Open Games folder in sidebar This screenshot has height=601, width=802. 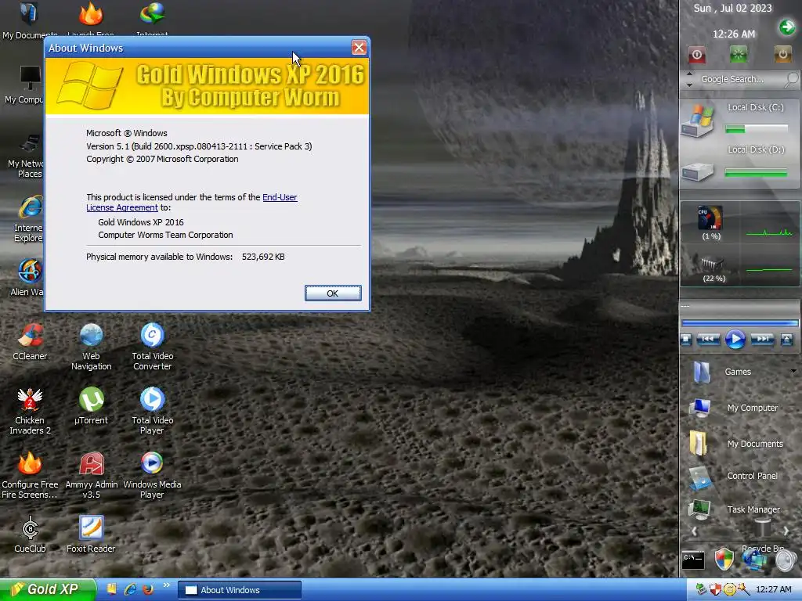[x=723, y=372]
